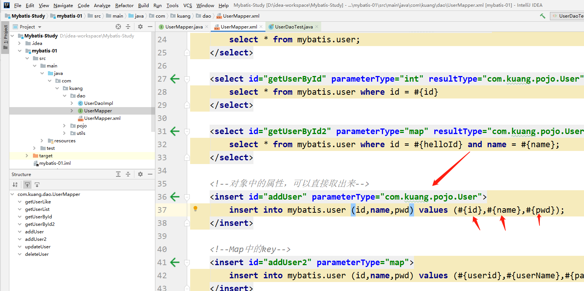Select addUser2 in the Structure panel
This screenshot has width=584, height=291.
(x=36, y=239)
